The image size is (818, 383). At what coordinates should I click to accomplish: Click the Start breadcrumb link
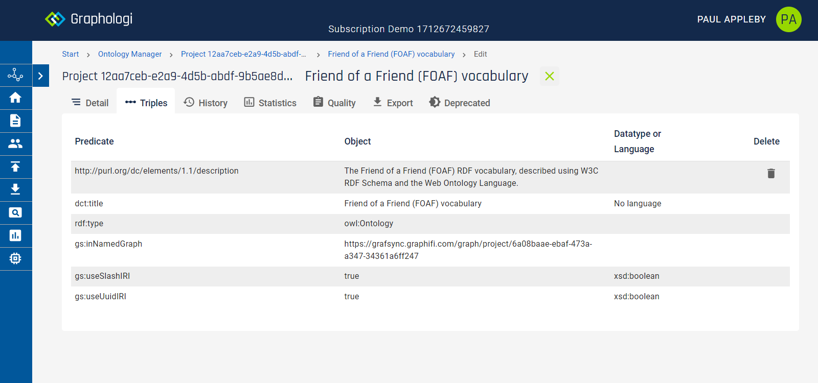(x=71, y=54)
